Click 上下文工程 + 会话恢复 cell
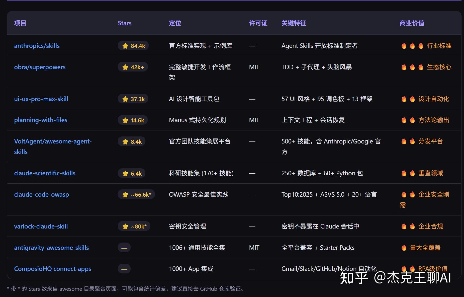Screen dimensions: 464x297 (x=313, y=120)
